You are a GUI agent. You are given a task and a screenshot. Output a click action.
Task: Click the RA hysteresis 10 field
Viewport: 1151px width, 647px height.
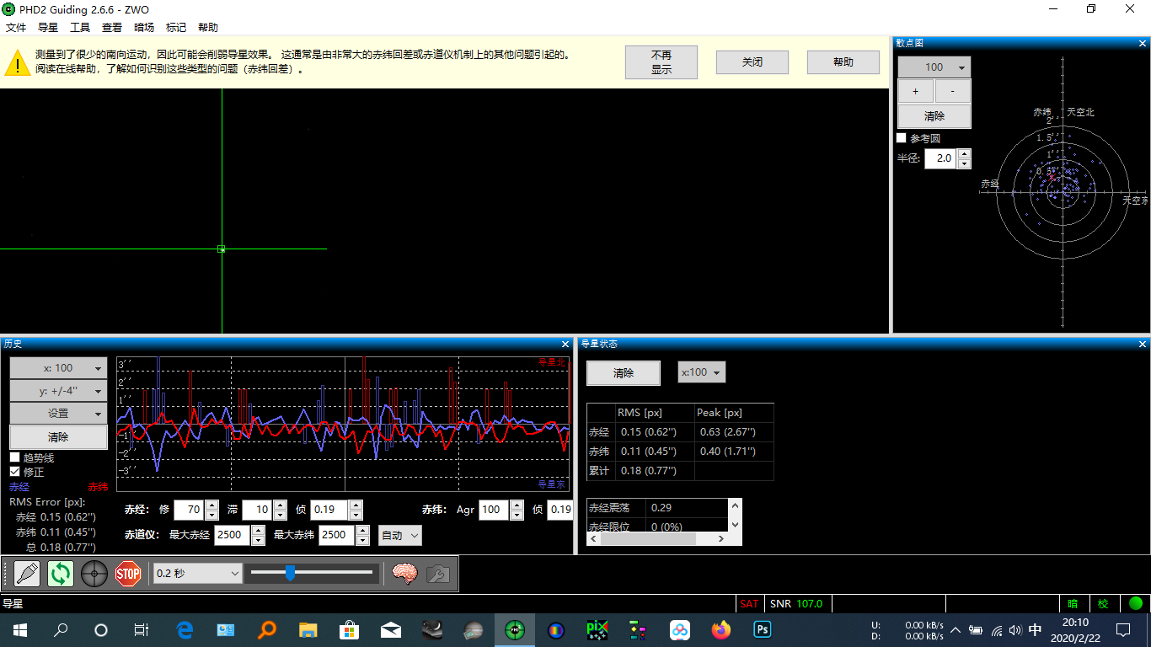click(256, 510)
